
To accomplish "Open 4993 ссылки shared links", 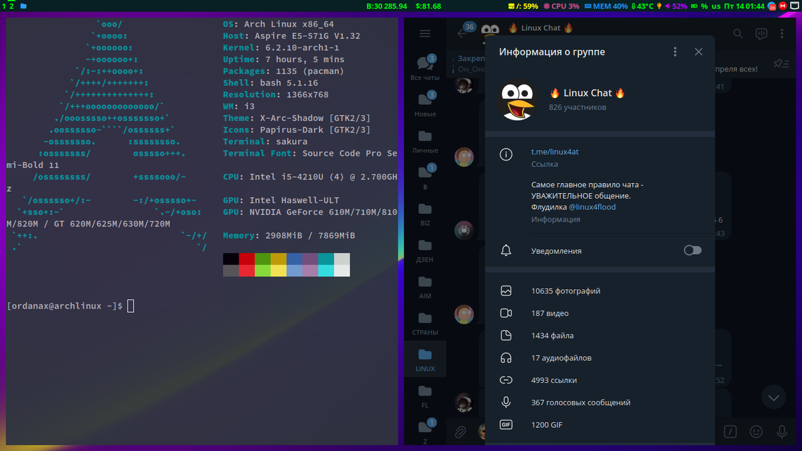I will coord(599,380).
